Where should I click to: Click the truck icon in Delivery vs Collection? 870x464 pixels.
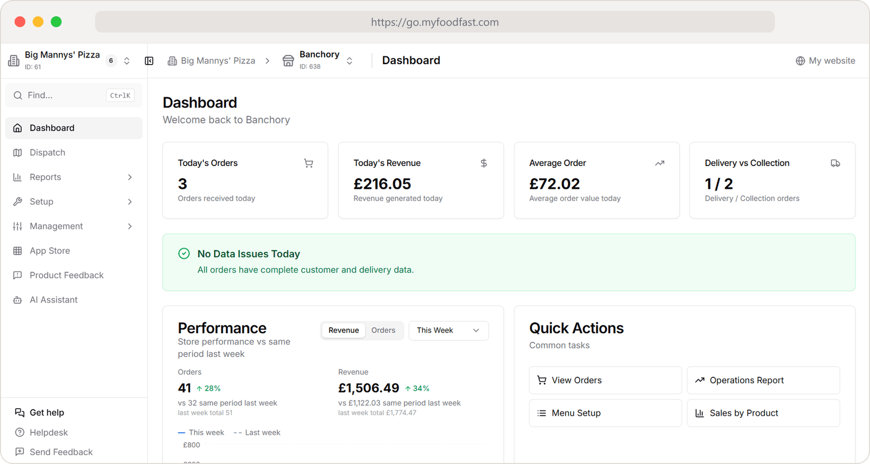(835, 163)
